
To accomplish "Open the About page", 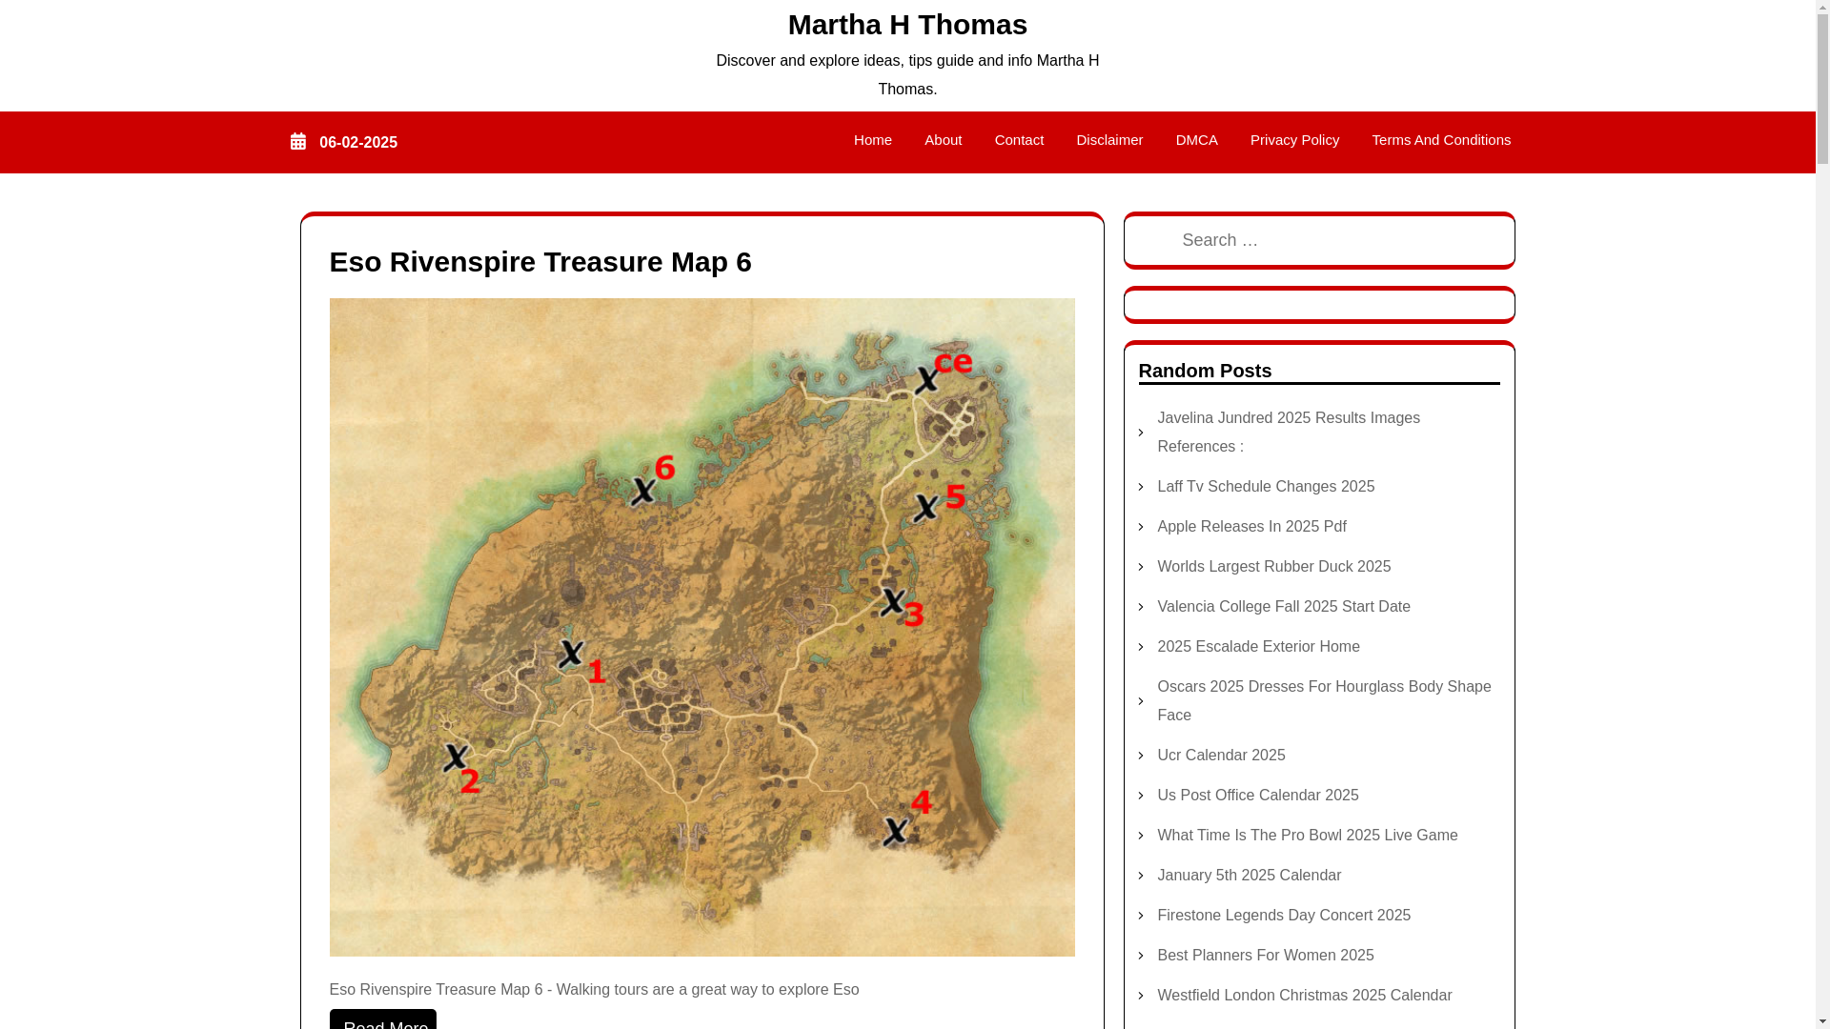I will point(943,140).
